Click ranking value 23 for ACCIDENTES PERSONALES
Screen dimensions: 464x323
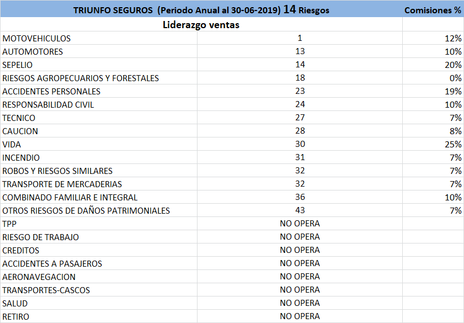[300, 91]
